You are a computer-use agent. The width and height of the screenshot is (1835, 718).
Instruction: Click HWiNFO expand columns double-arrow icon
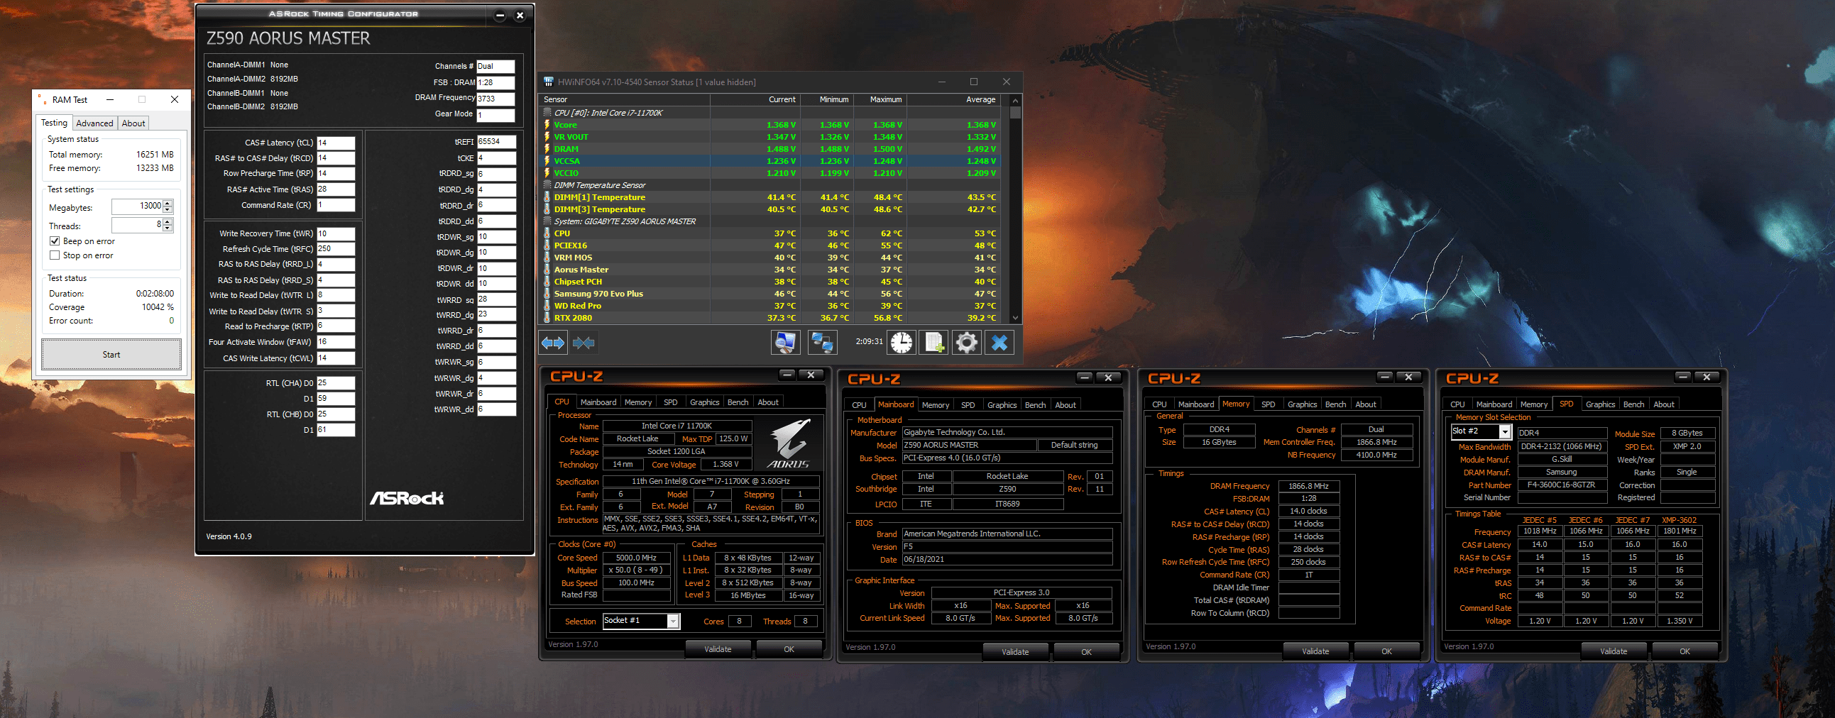(x=553, y=343)
